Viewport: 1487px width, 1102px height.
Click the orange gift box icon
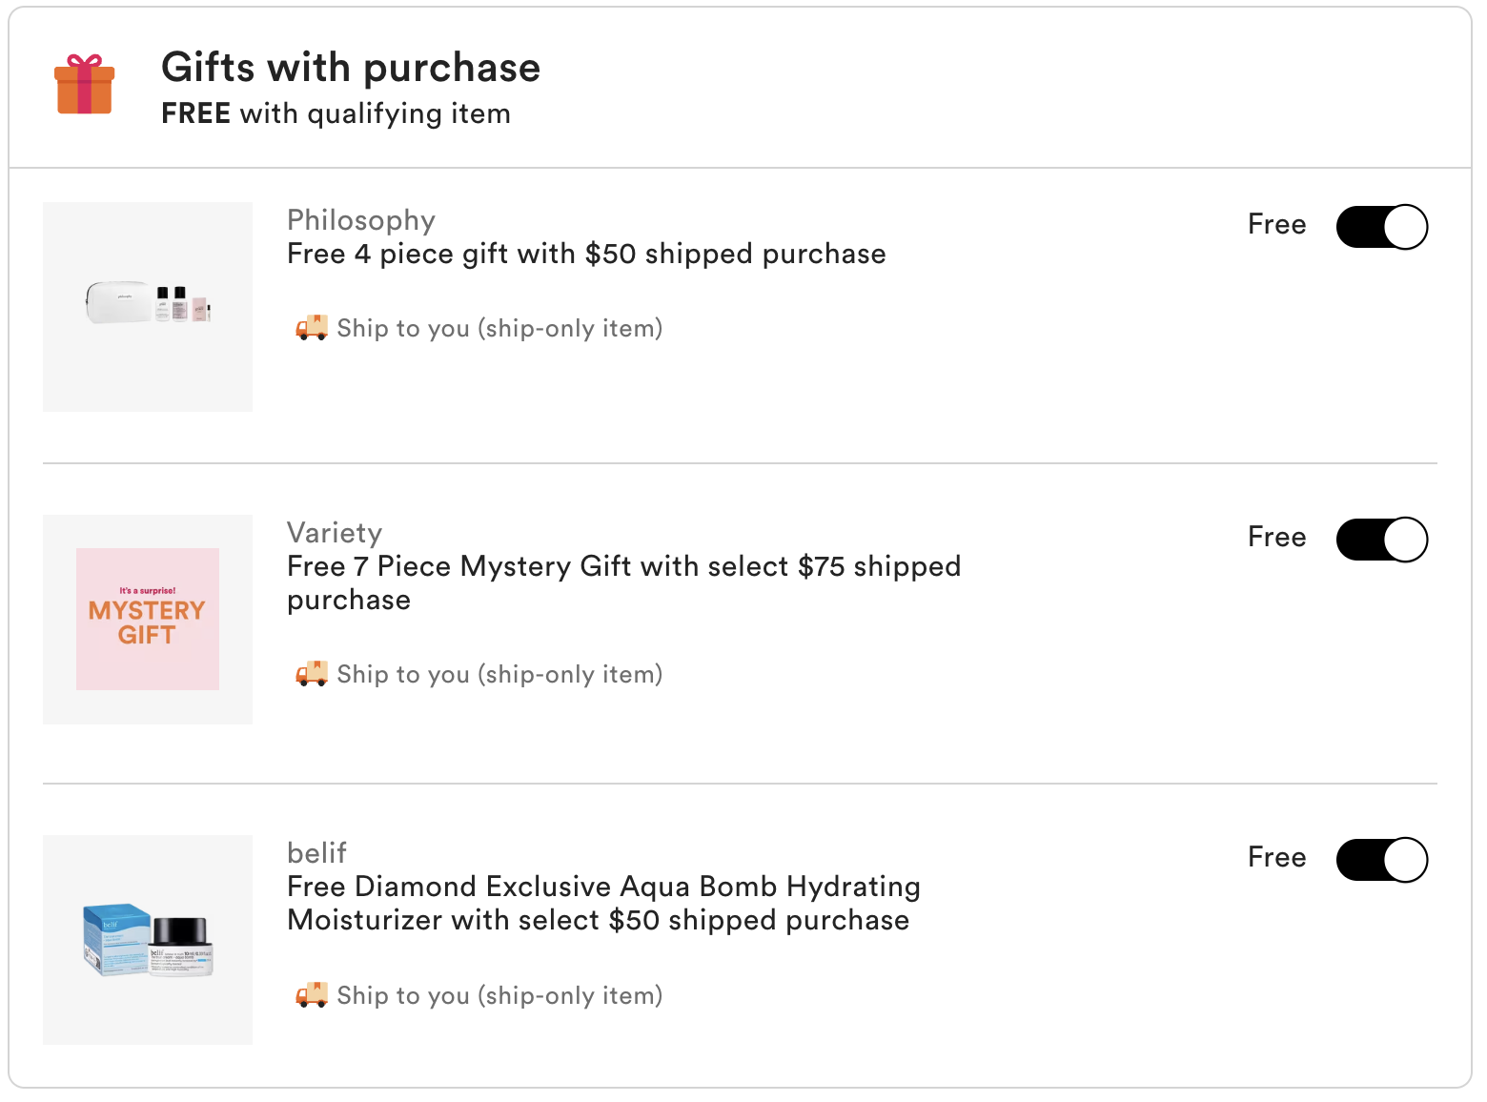85,85
